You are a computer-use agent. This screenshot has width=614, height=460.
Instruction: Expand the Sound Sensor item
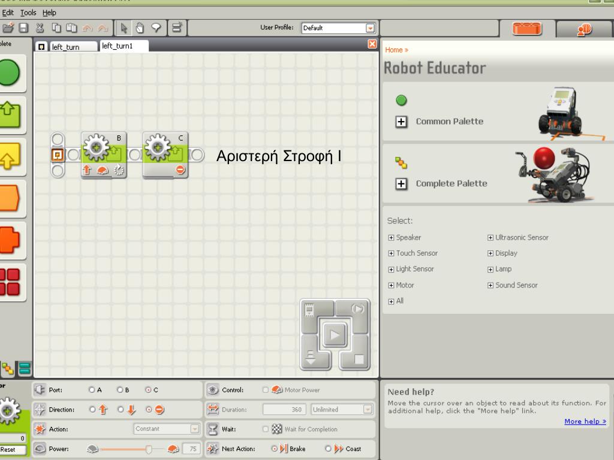[x=490, y=286]
